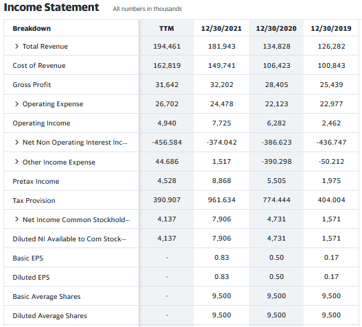Screen dimensions: 362x327
Task: Click Pretax Income value 4,528
Action: [x=167, y=181]
